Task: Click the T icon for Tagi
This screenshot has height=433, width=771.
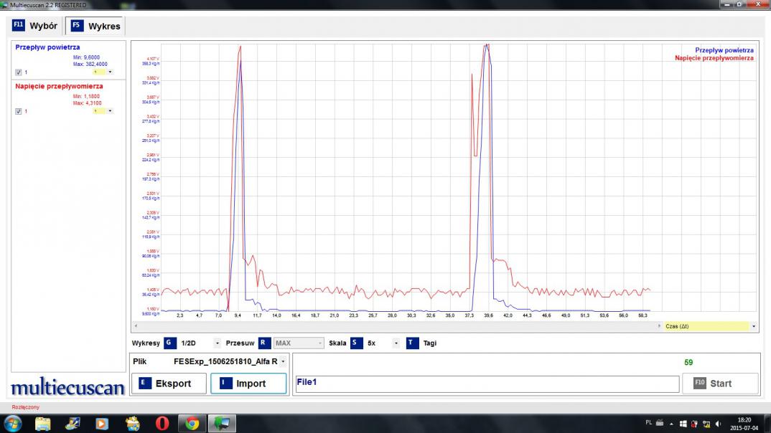Action: click(412, 343)
